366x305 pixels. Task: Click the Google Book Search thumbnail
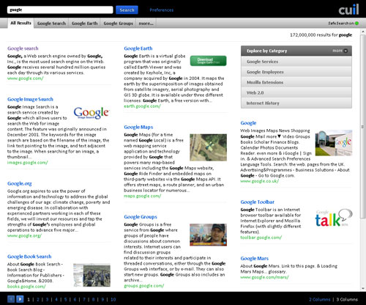point(91,275)
